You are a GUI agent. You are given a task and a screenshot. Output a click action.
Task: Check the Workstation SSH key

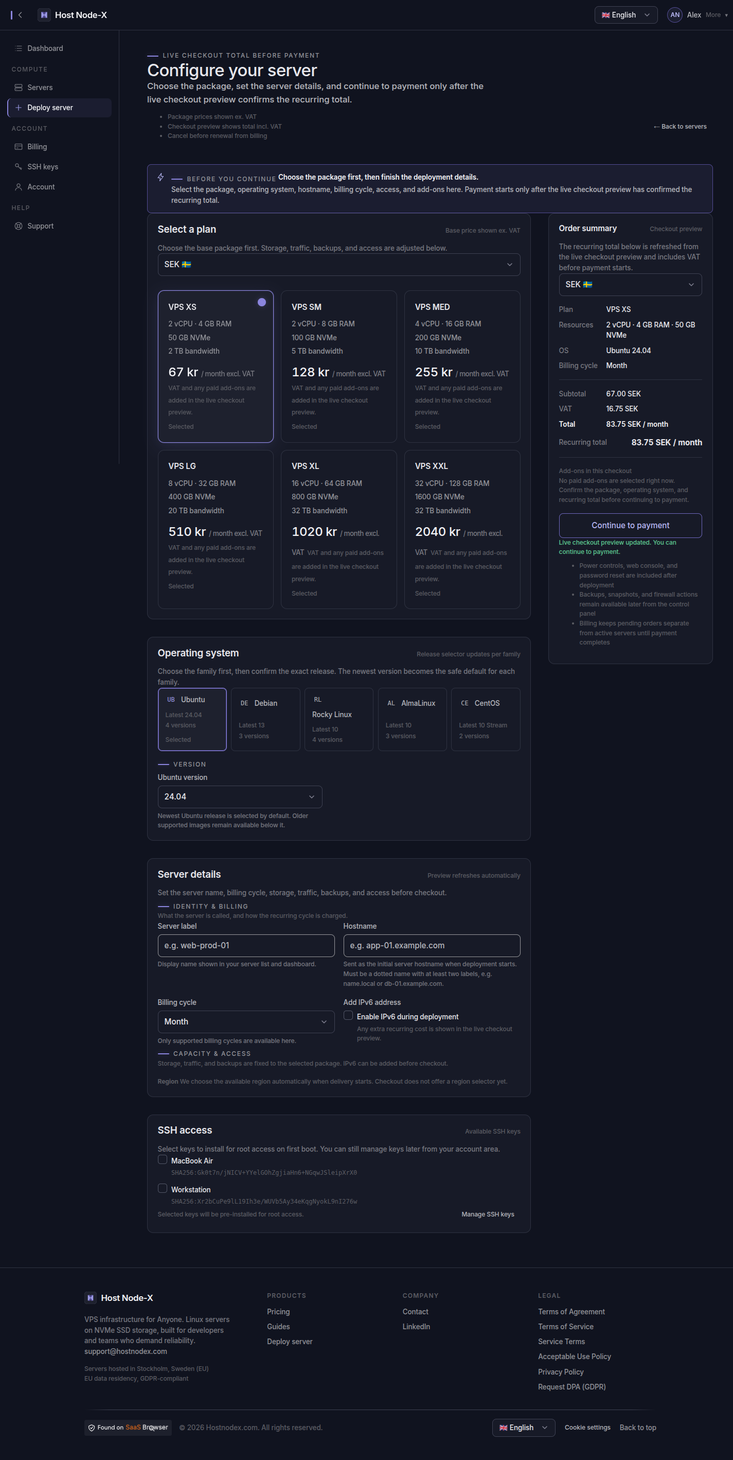(x=163, y=1188)
